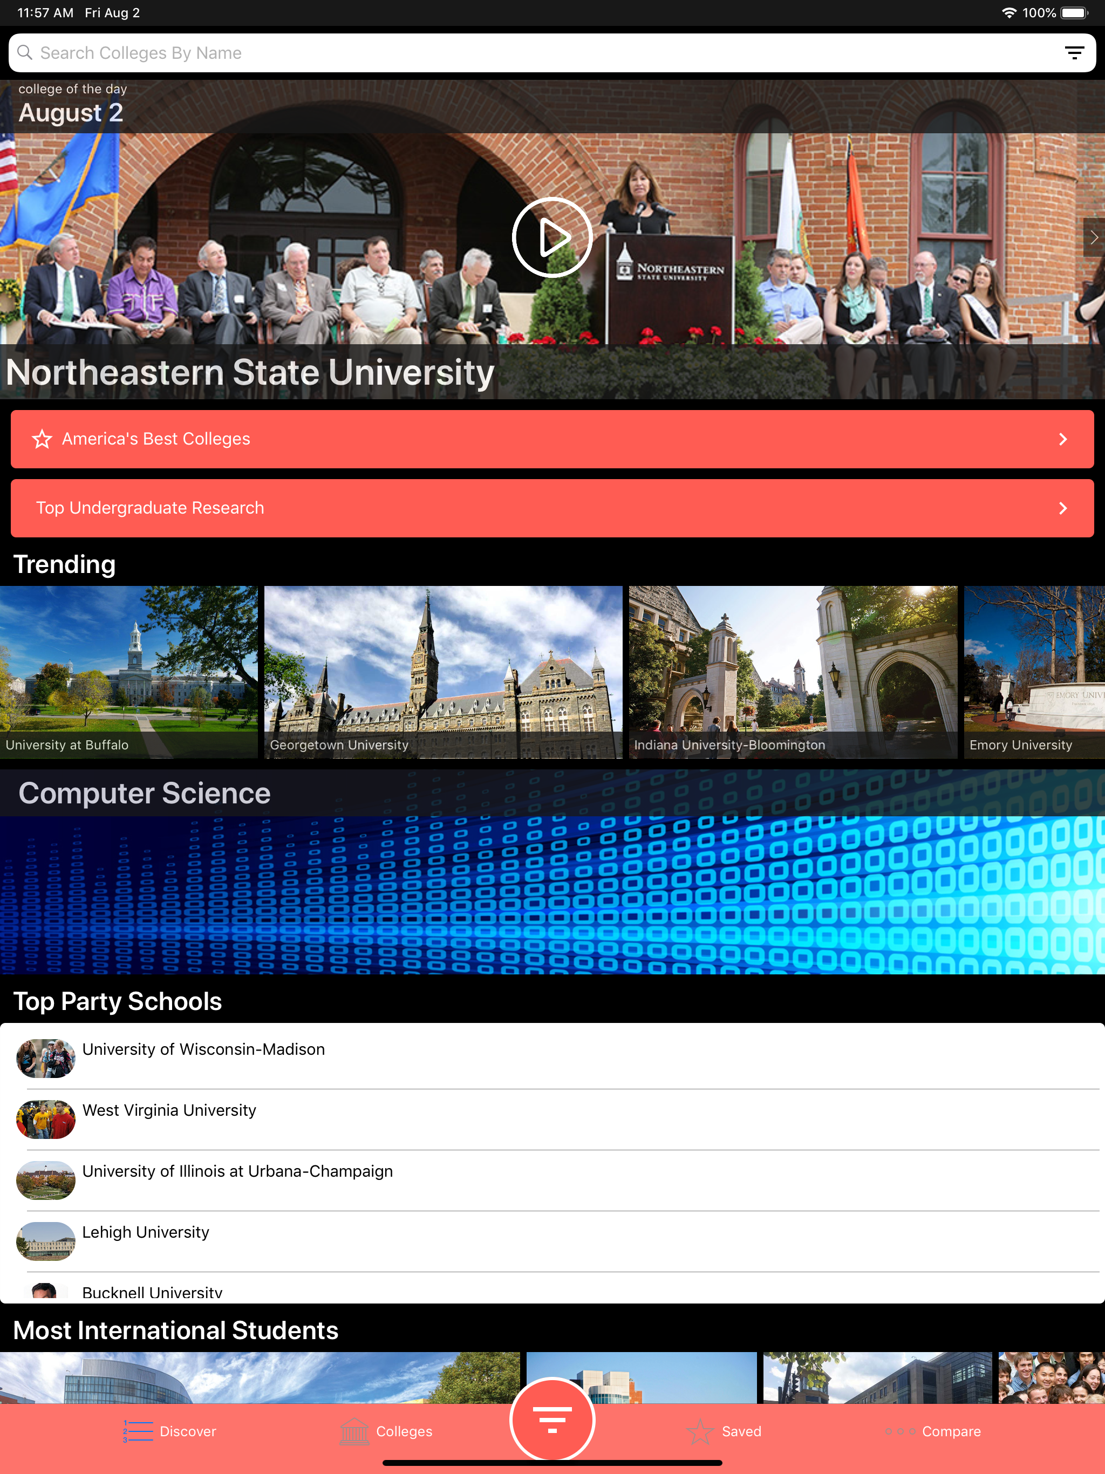
Task: Tap the battery status indicator
Action: point(1074,12)
